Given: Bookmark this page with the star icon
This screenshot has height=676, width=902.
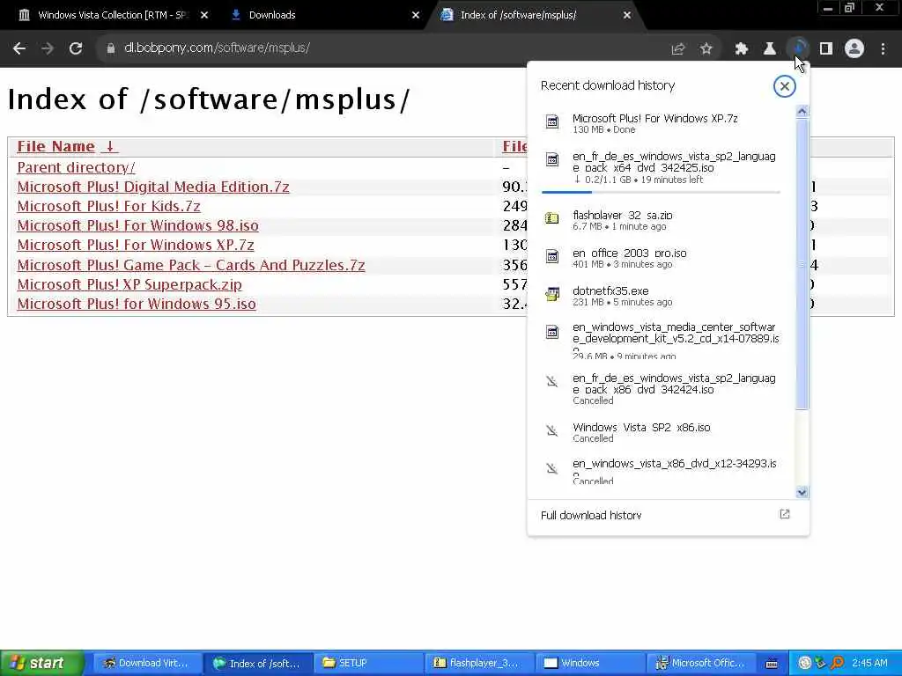Looking at the screenshot, I should click(x=706, y=49).
